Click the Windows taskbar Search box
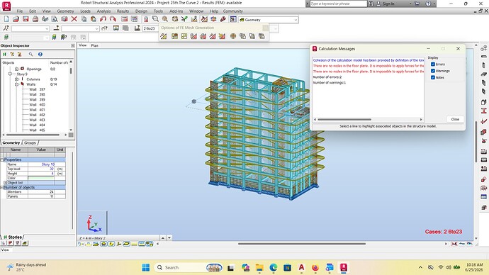Screen dimensions: 489x275 189,267
